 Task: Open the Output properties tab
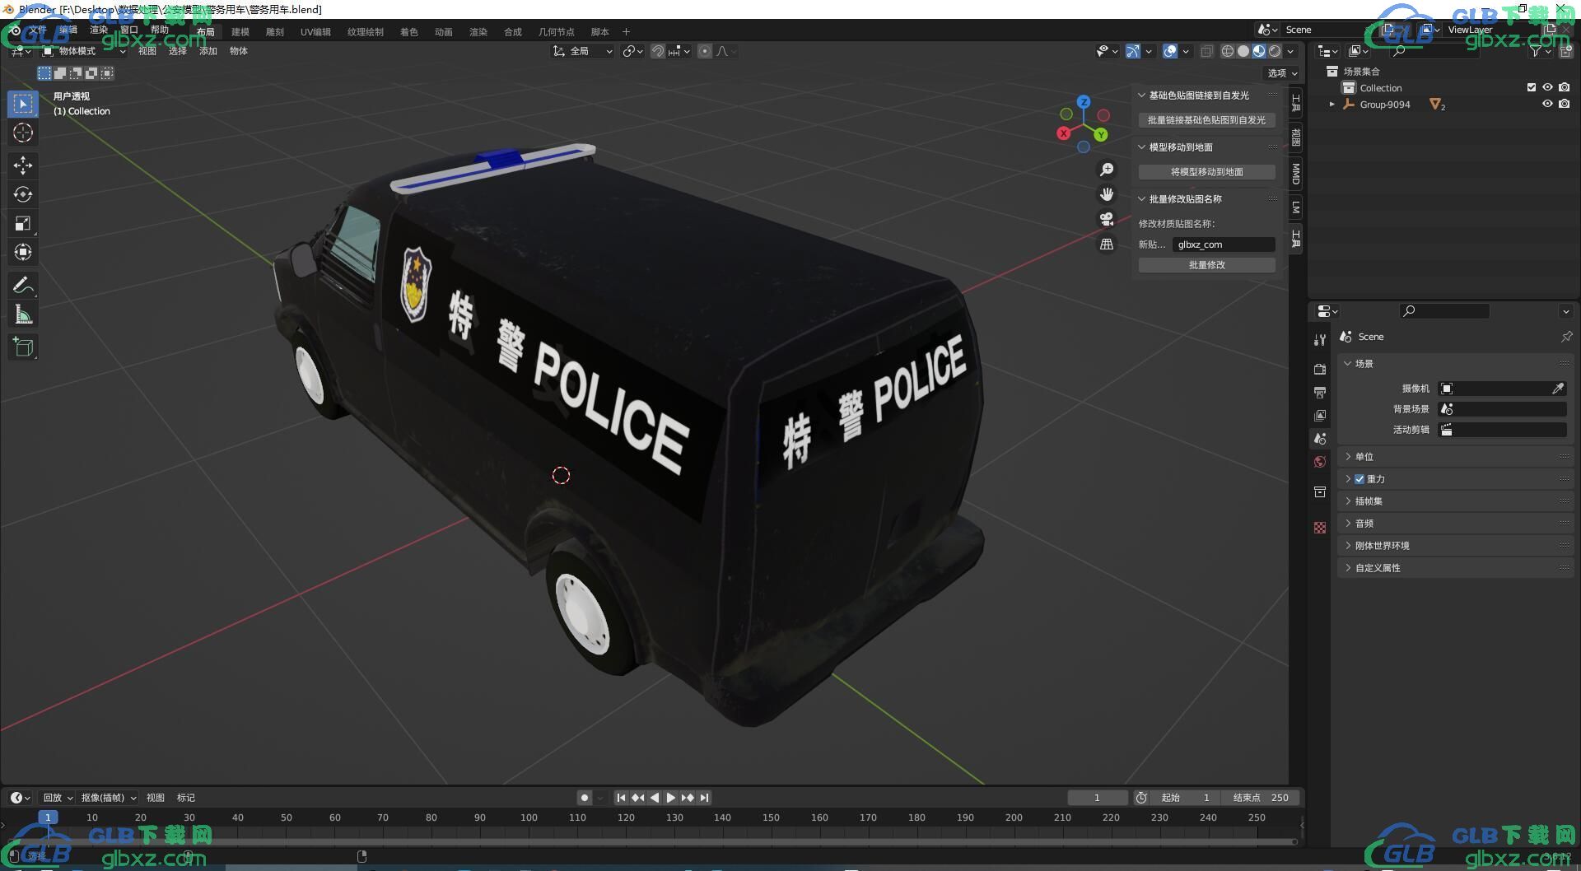1320,392
